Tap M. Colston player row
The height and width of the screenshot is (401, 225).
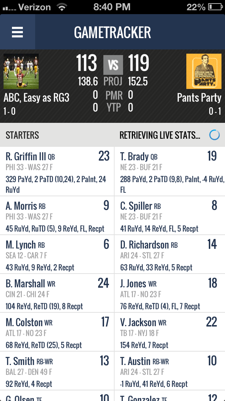click(57, 332)
